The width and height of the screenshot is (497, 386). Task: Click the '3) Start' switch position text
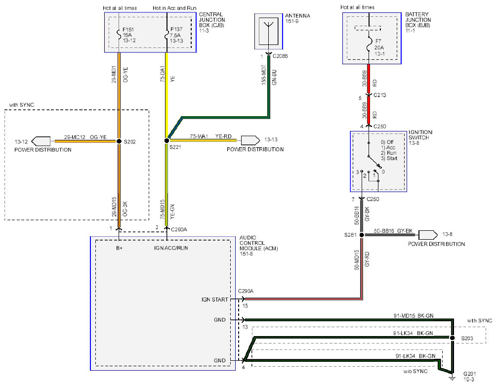(389, 158)
